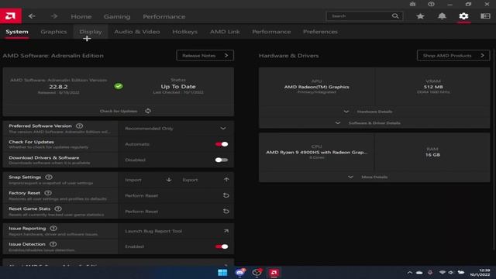This screenshot has height=279, width=496.
Task: Select the Audio & Video tab
Action: (137, 32)
